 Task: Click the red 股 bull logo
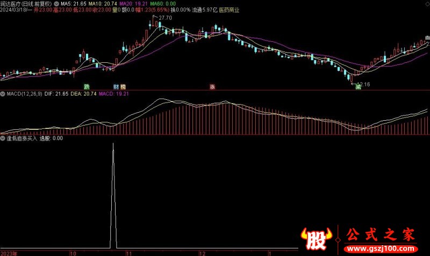click(x=316, y=238)
